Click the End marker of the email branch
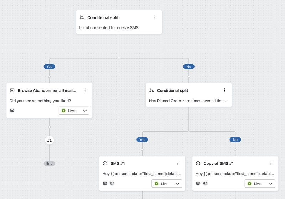Image resolution: width=285 pixels, height=199 pixels. [x=49, y=164]
